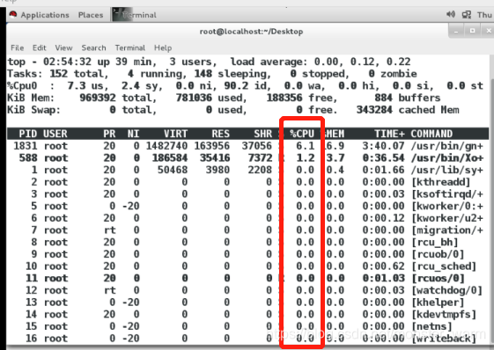The height and width of the screenshot is (350, 494).
Task: Click the [writeback] process name
Action: (444, 339)
